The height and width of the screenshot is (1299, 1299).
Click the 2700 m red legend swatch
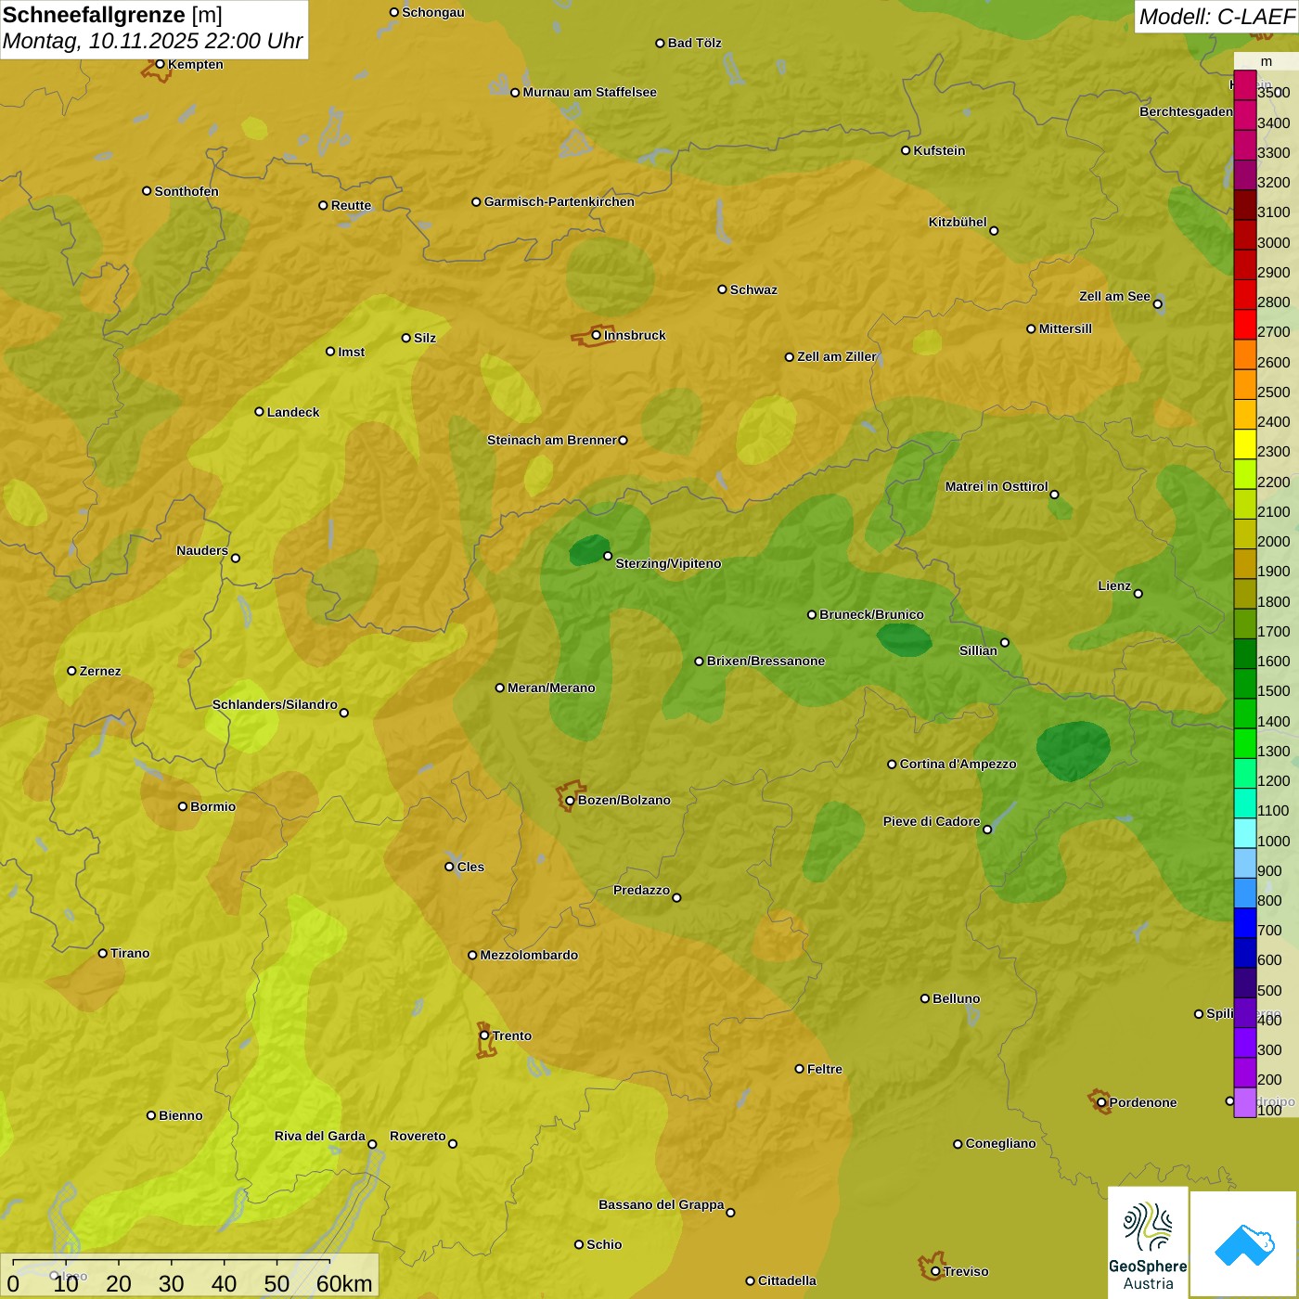coord(1245,325)
